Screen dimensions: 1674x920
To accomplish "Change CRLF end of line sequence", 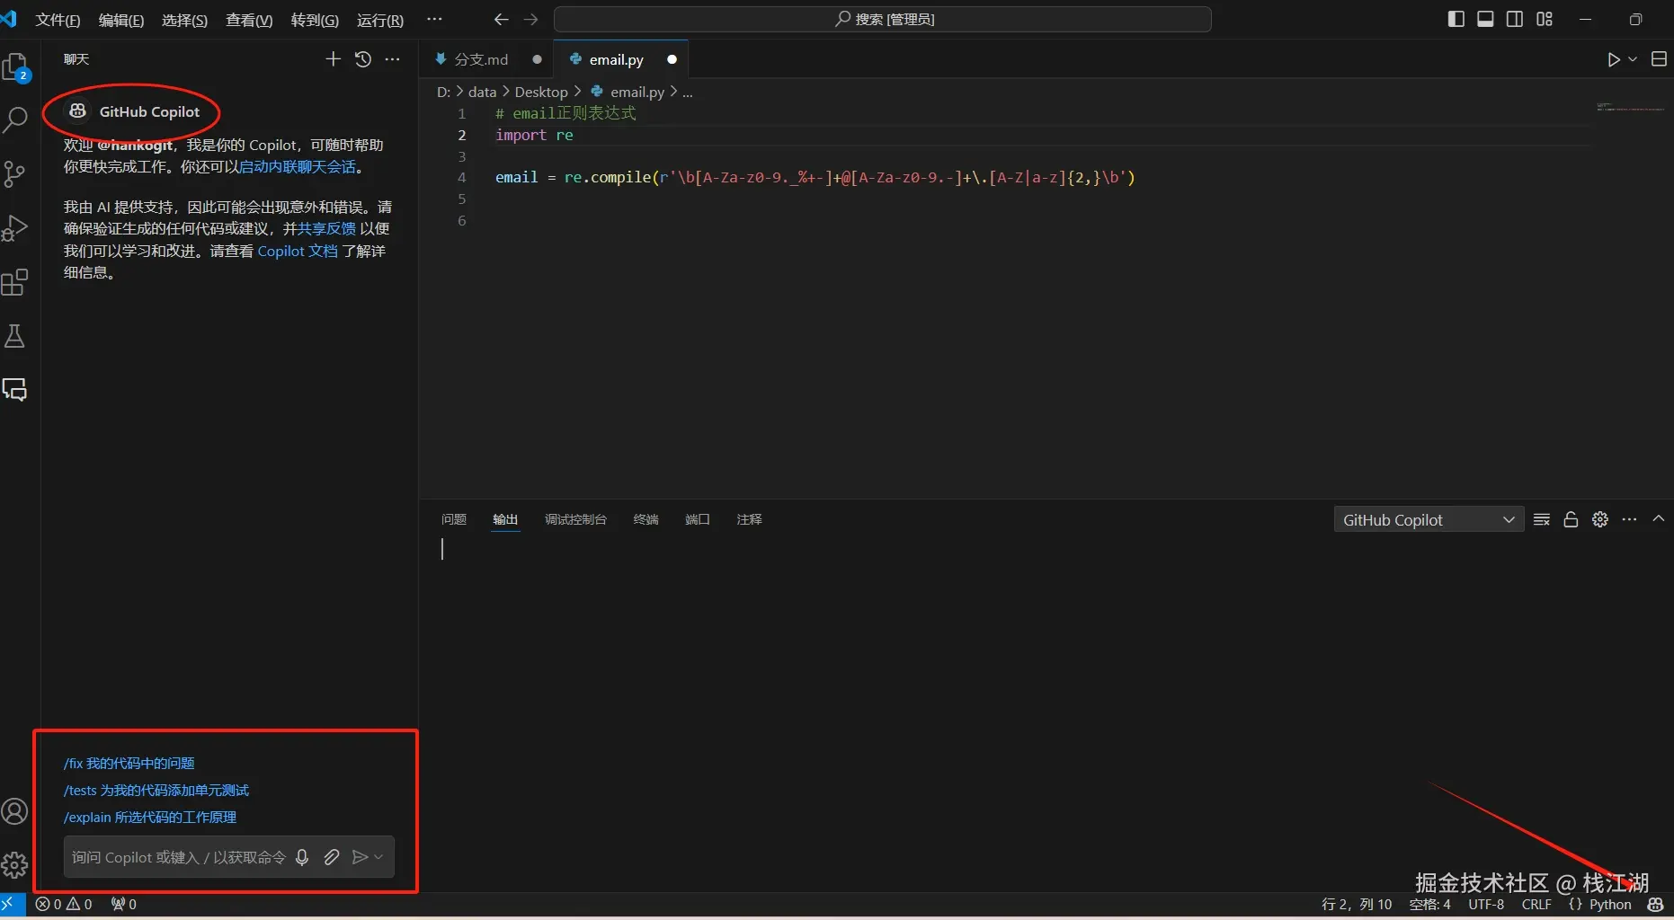I will point(1536,905).
